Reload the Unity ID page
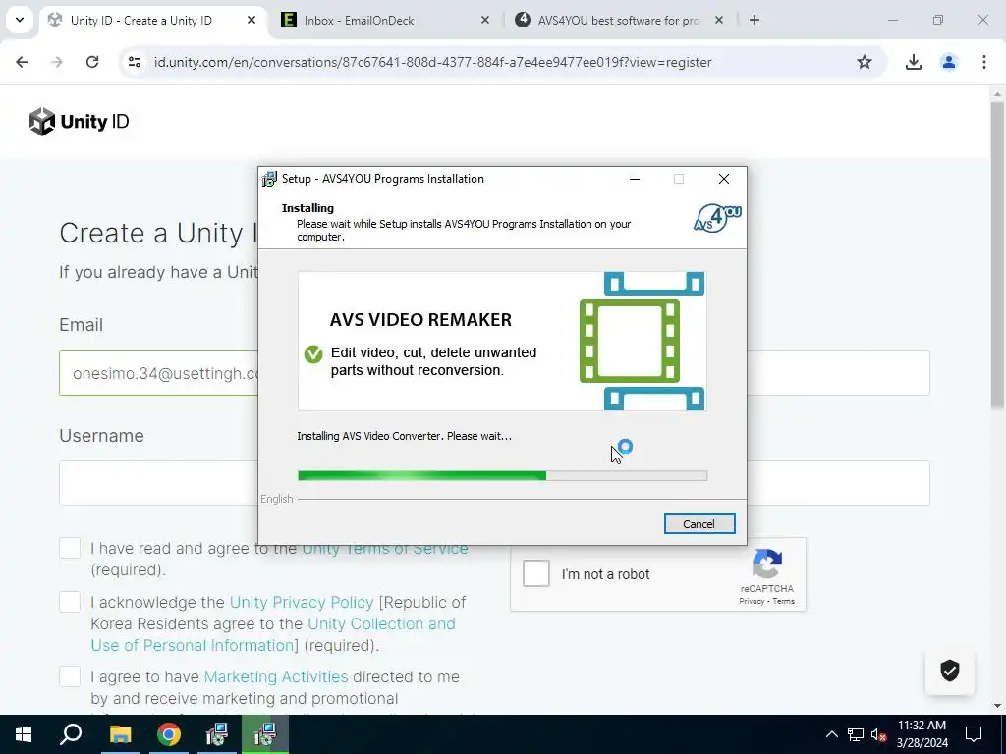The image size is (1006, 754). [x=92, y=62]
